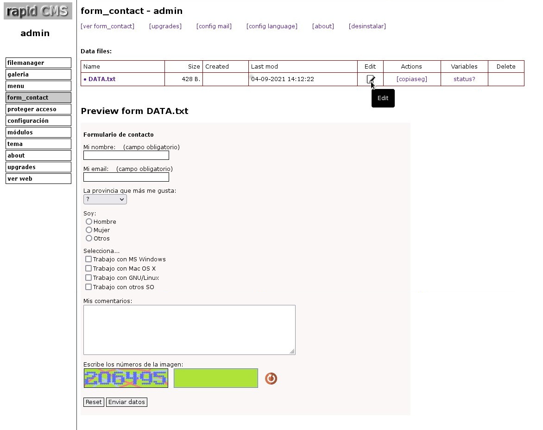Select the Mujer radio option

(89, 230)
